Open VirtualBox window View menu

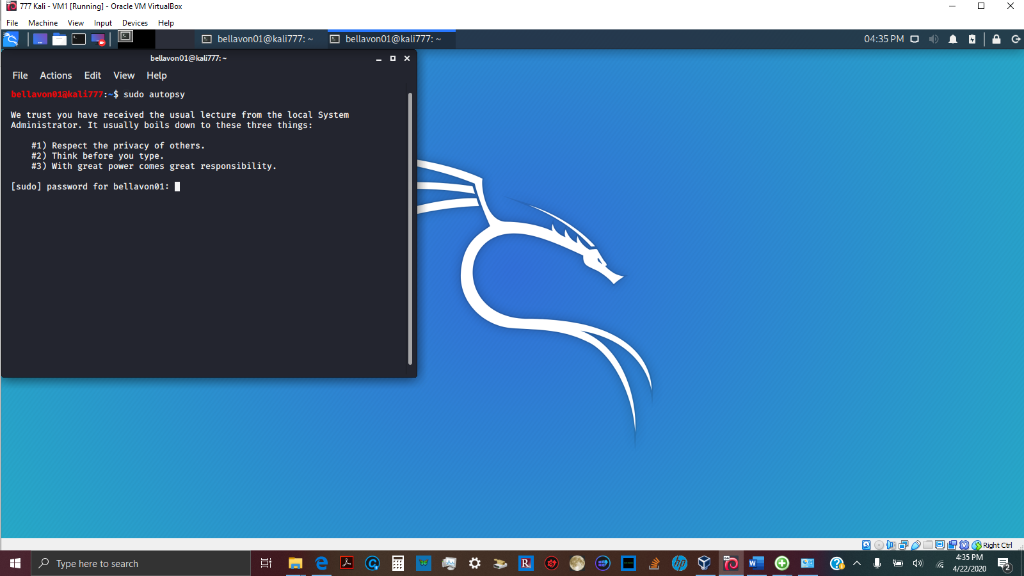[x=76, y=23]
